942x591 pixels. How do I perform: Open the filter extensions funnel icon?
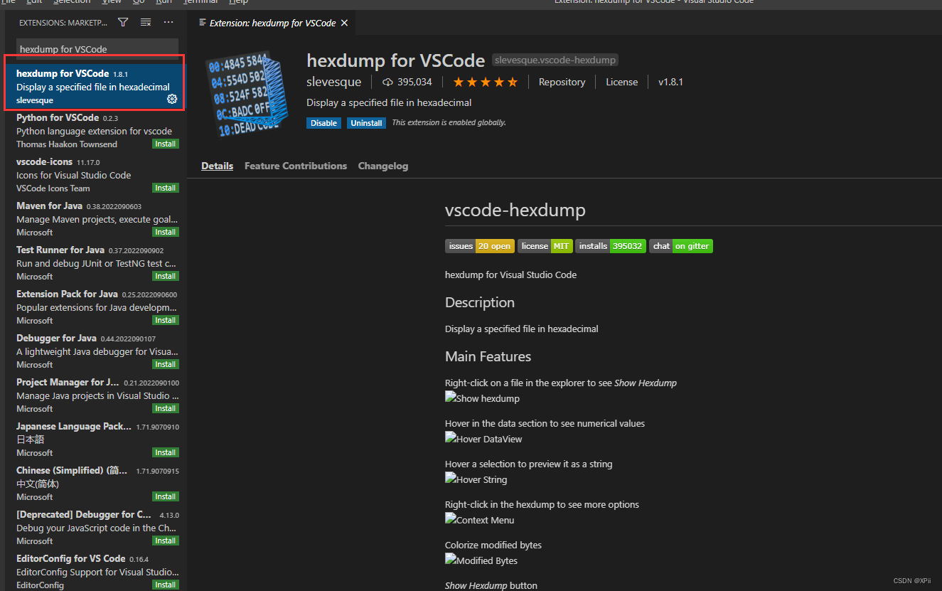[x=123, y=23]
